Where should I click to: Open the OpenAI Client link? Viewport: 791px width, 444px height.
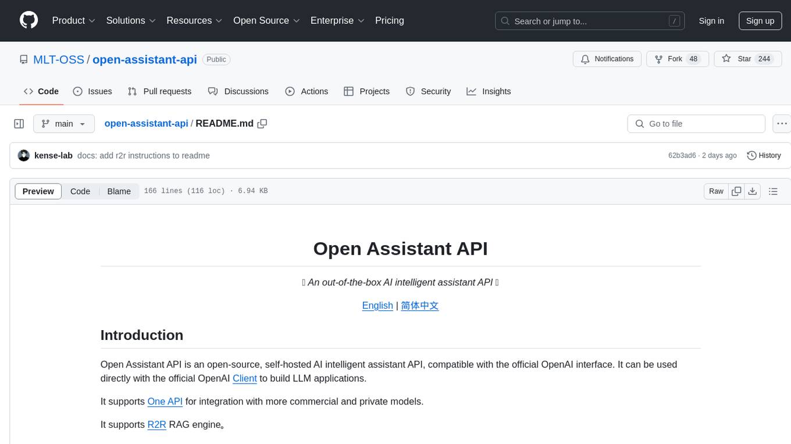245,378
